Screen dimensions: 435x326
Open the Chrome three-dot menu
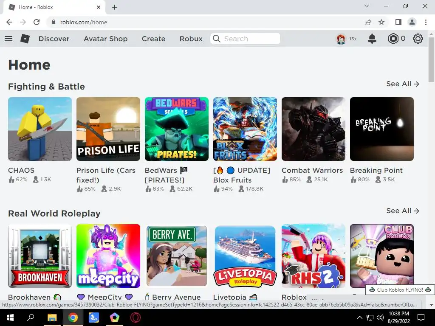(x=426, y=22)
